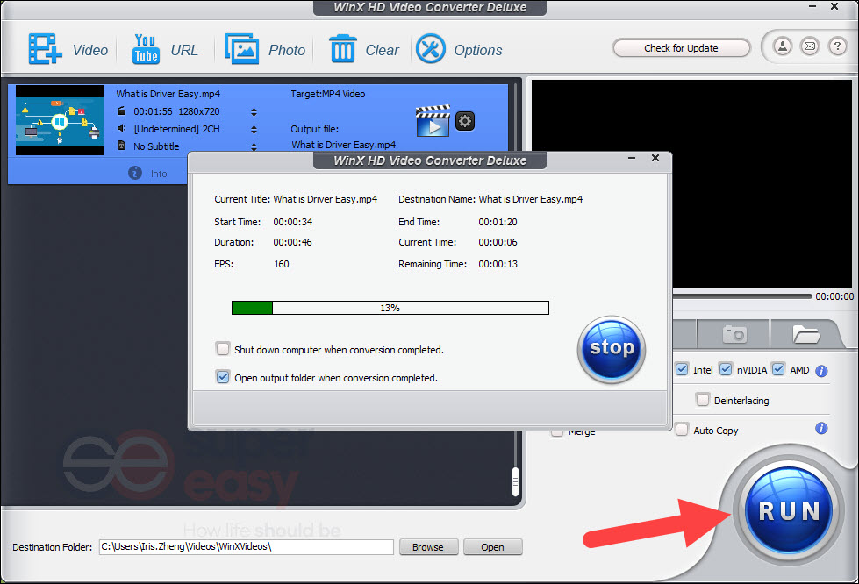Open the clapperboard edit video icon
Screen dimensions: 859x584
pyautogui.click(x=433, y=121)
